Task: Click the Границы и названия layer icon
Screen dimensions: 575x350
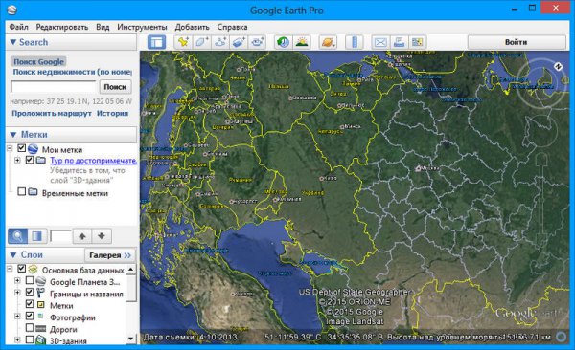Action: (40, 293)
